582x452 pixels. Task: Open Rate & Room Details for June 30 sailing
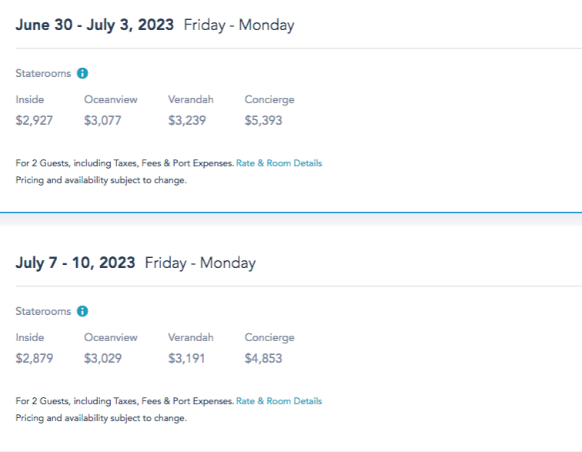pyautogui.click(x=279, y=163)
